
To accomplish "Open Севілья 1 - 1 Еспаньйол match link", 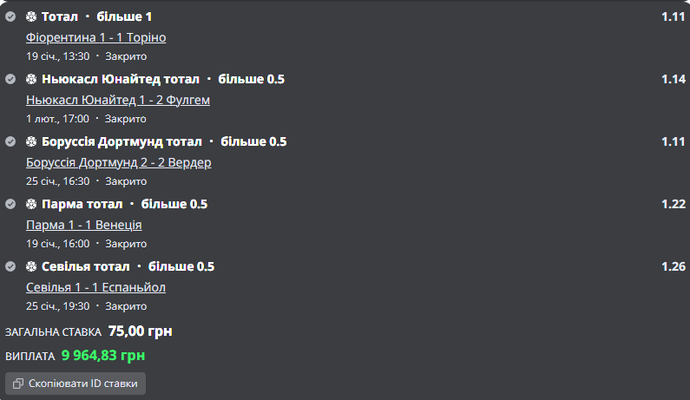I will 96,288.
